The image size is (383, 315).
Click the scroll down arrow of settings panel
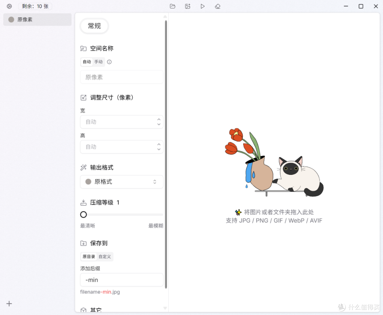165,308
